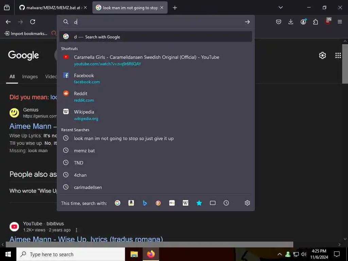Open the Firefox account icon
Viewport: 348px width, 261px height.
click(x=303, y=22)
